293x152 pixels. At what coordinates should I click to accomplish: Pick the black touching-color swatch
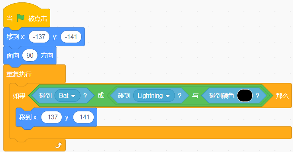[245, 95]
